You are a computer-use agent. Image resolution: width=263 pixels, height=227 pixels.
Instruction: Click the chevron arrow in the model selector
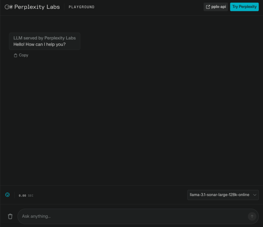[x=254, y=195]
